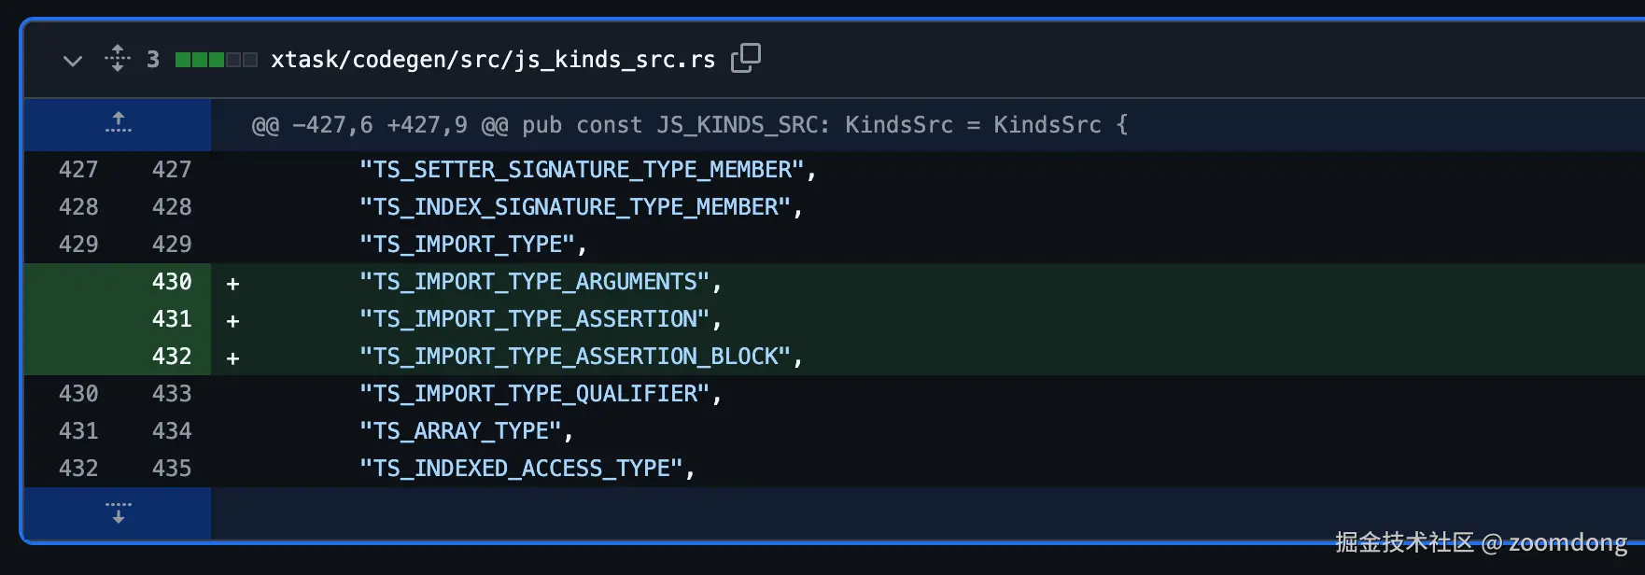The height and width of the screenshot is (575, 1645).
Task: Click the changed lines count 3
Action: [x=153, y=60]
